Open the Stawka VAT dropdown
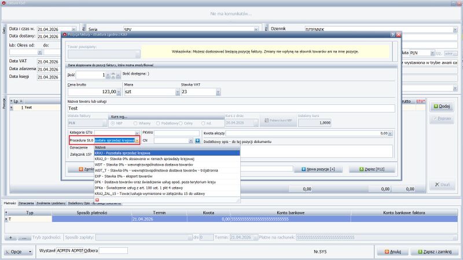The image size is (463, 260). point(218,91)
